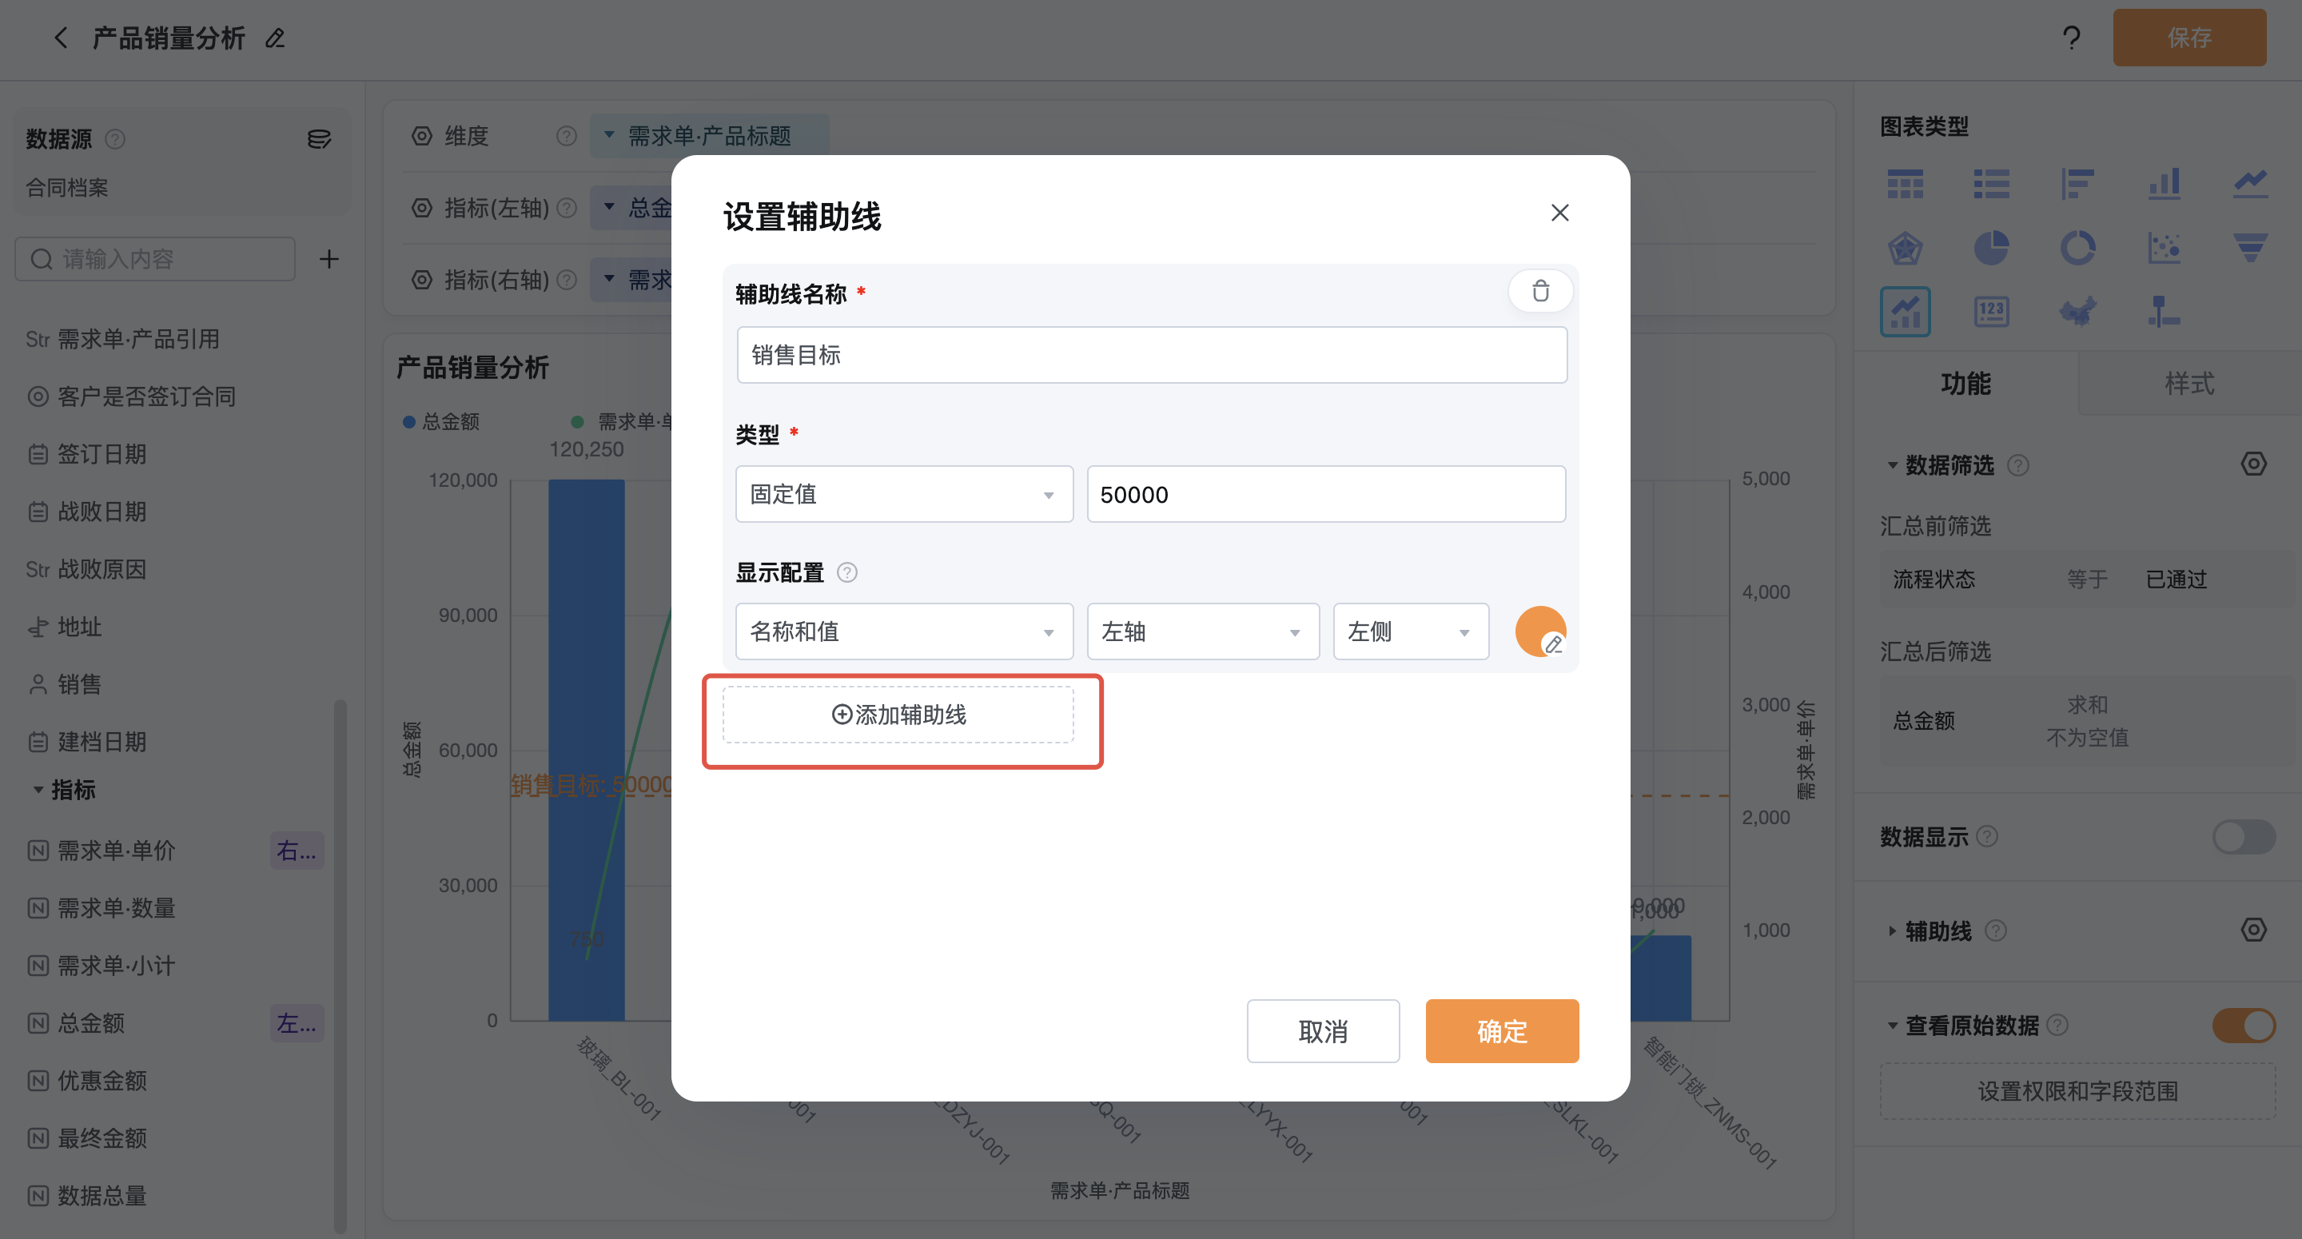Image resolution: width=2302 pixels, height=1239 pixels.
Task: Open help via the question mark icon
Action: [2070, 38]
